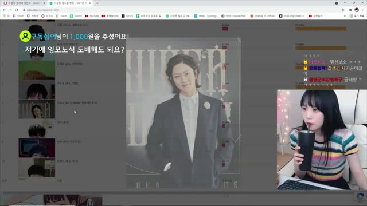Open a new browser tab

pyautogui.click(x=97, y=3)
